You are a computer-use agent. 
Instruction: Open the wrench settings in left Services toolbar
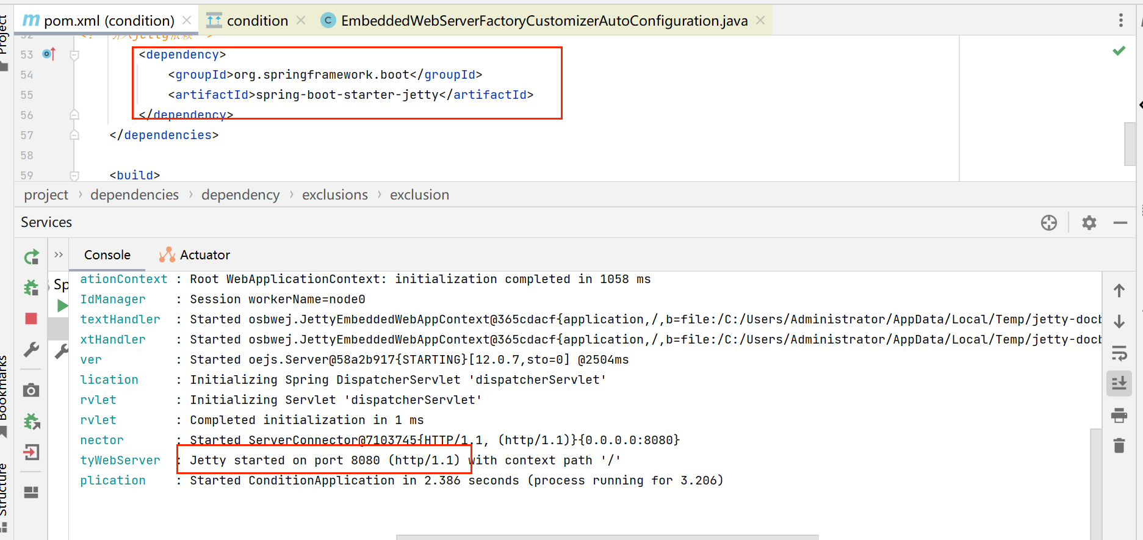31,350
